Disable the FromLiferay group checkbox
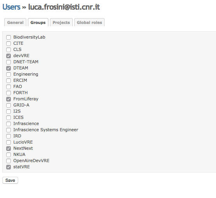 tap(9, 99)
